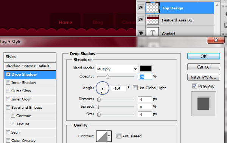Screen dimensions: 227x143
Task: Select the Bevel and Emboss entry
Action: point(30,107)
